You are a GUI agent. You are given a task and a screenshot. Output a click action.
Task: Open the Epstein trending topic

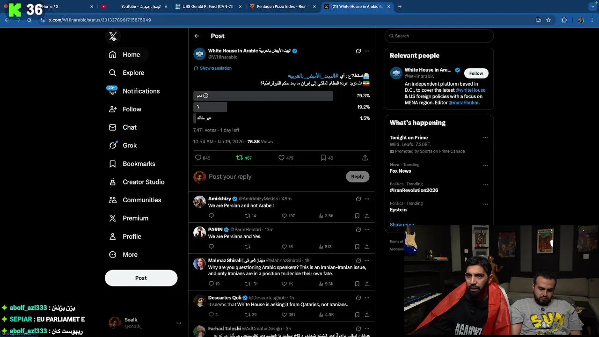398,210
